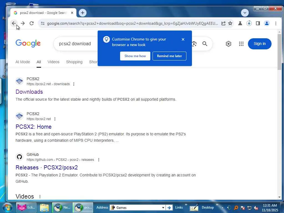Viewport: 284px width, 213px height.
Task: Open Chrome Labs flask icon
Action: click(240, 23)
